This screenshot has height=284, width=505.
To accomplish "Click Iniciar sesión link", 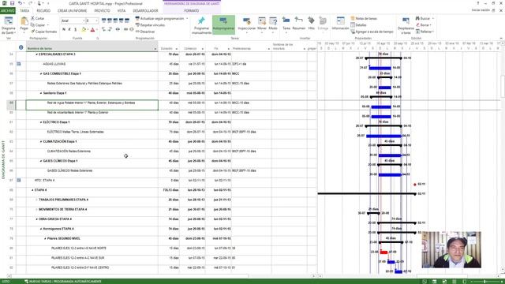I will 481,10.
